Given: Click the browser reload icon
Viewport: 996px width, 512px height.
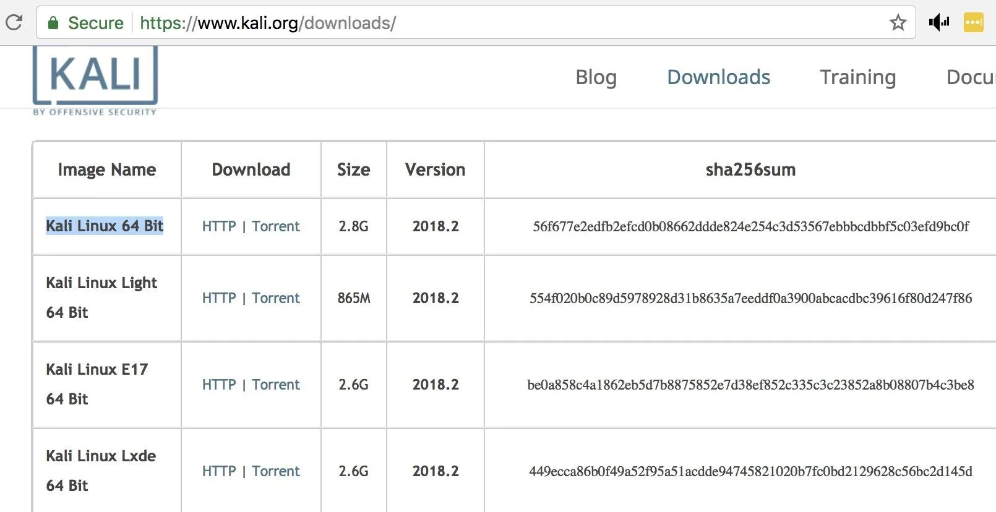Looking at the screenshot, I should click(14, 23).
